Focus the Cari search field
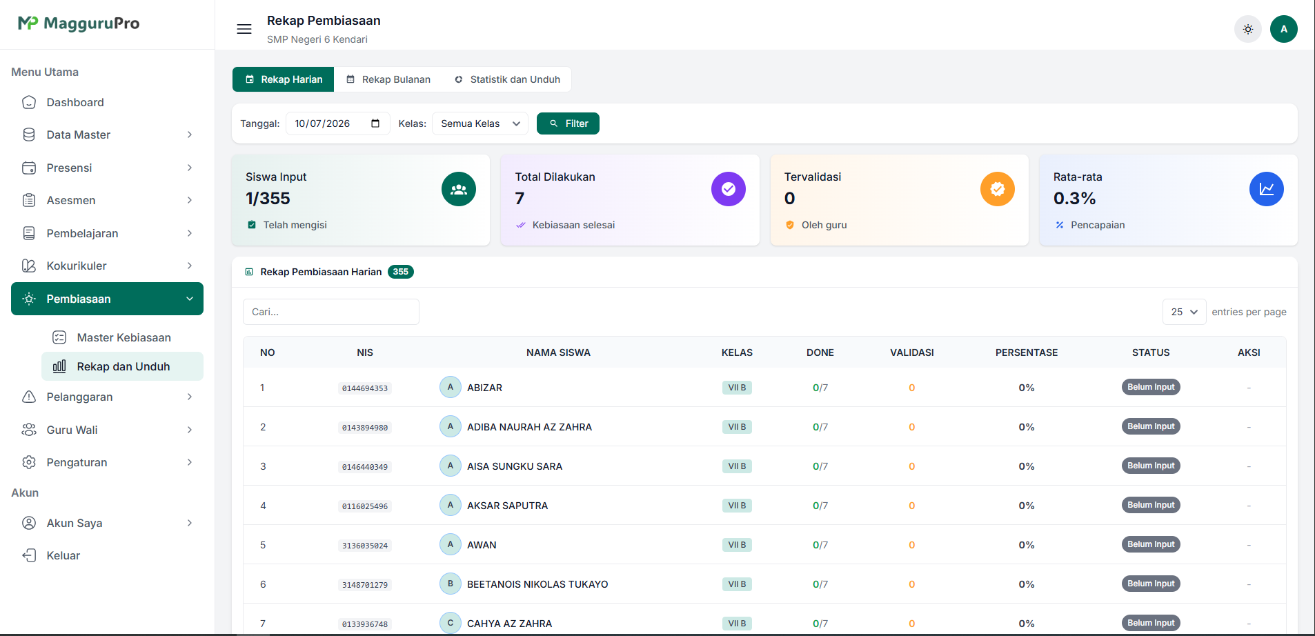This screenshot has height=636, width=1315. click(x=331, y=312)
